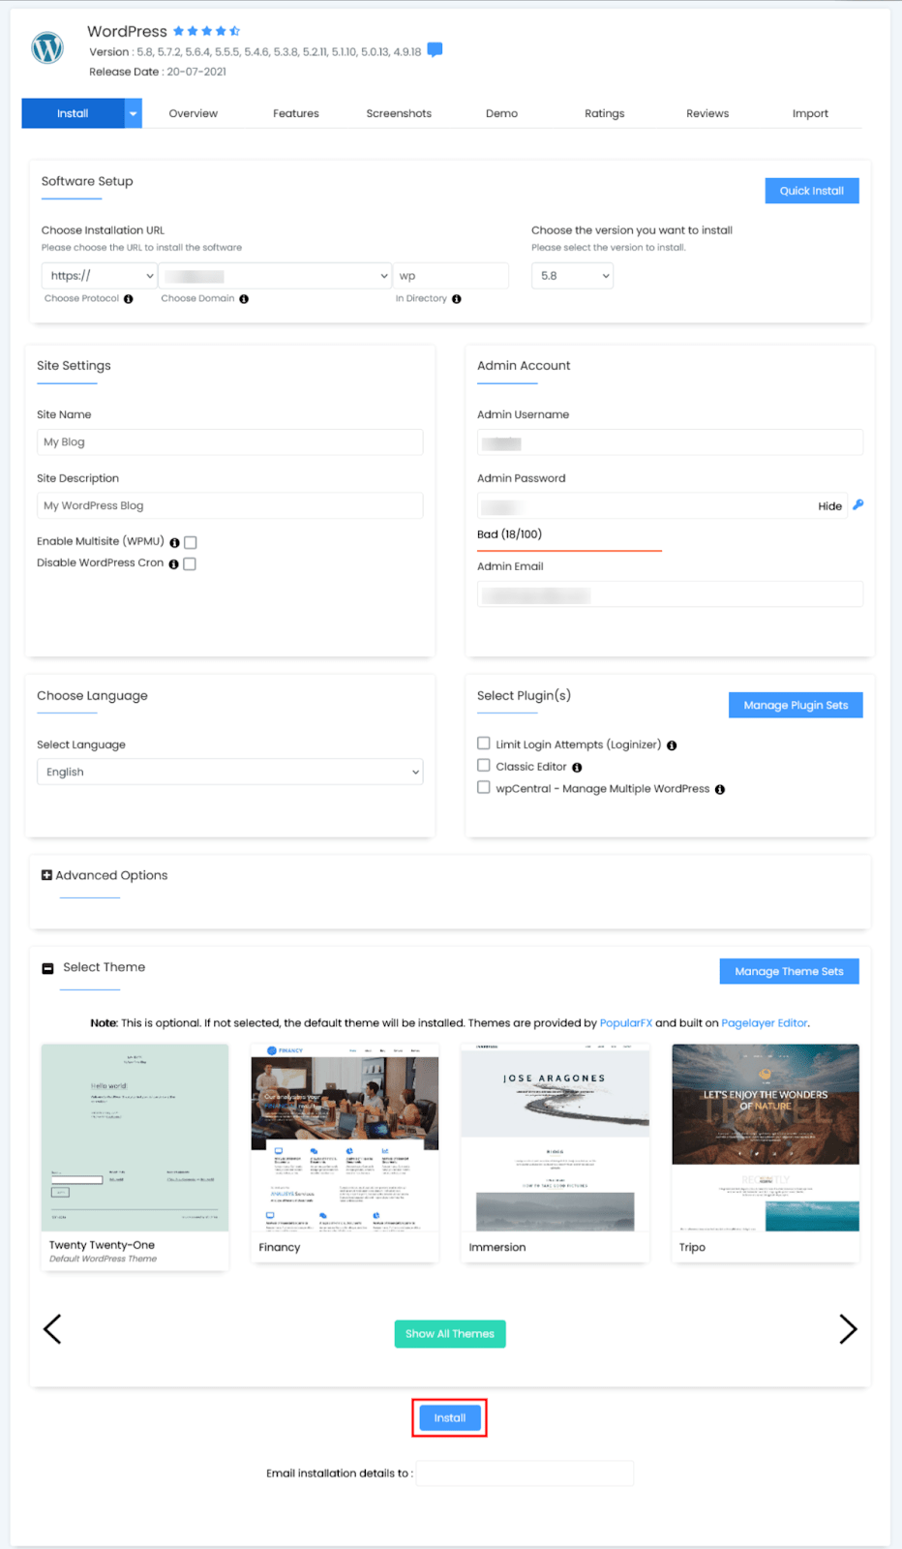Viewport: 902px width, 1549px height.
Task: Switch to the Reviews tab
Action: 707,113
